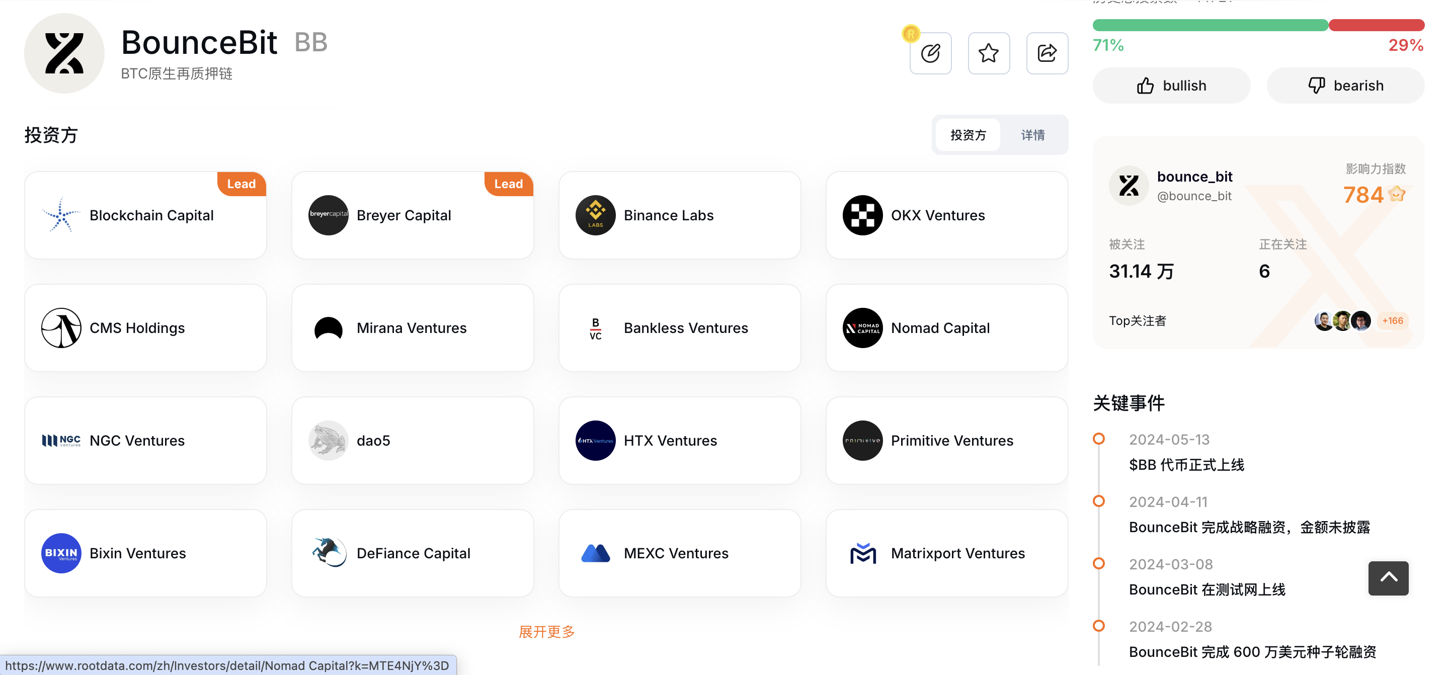Click the dao5 name text
The image size is (1448, 675).
(373, 441)
